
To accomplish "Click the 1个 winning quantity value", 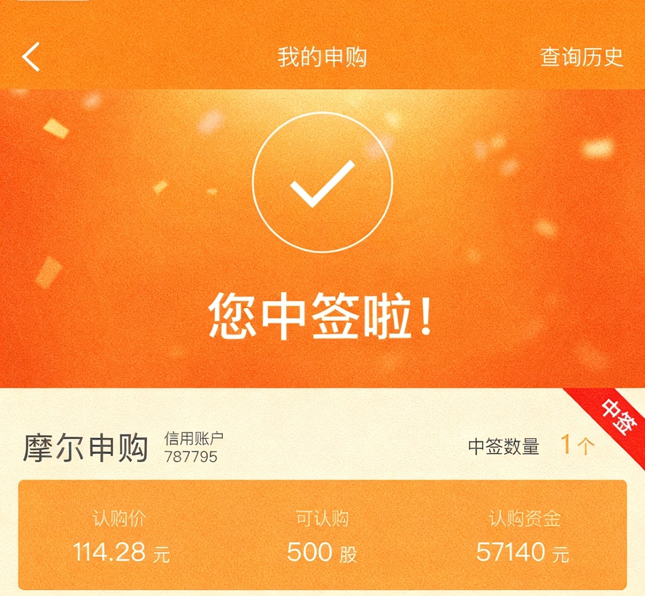I will pyautogui.click(x=578, y=445).
